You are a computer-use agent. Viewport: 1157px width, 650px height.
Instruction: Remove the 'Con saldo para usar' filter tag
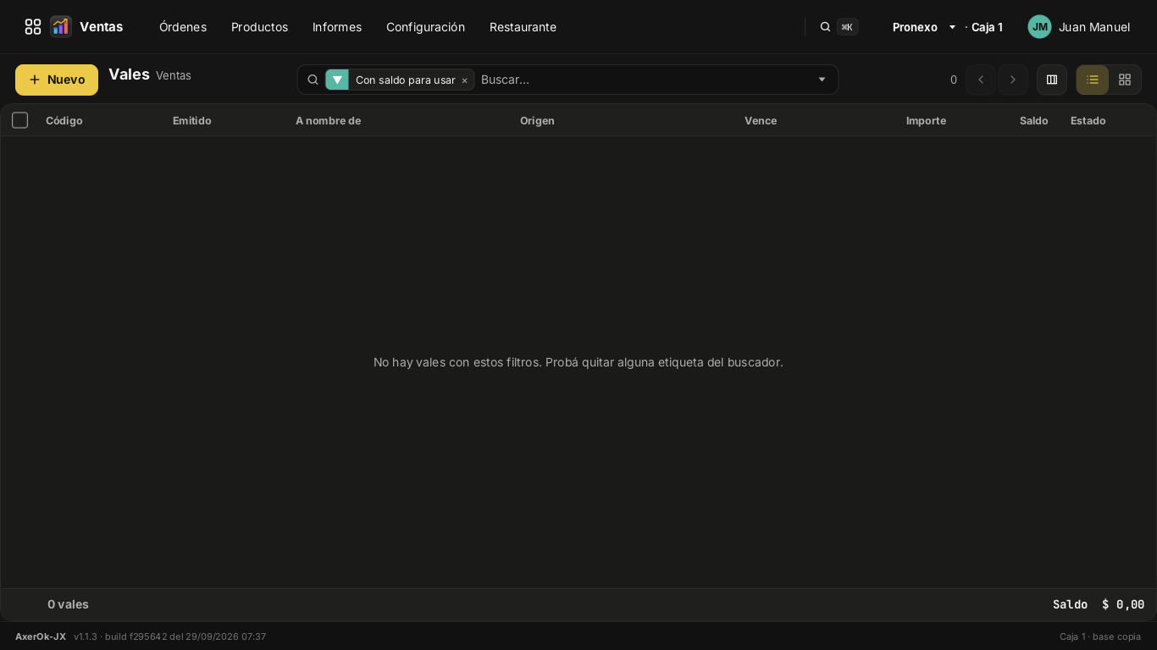(x=464, y=80)
